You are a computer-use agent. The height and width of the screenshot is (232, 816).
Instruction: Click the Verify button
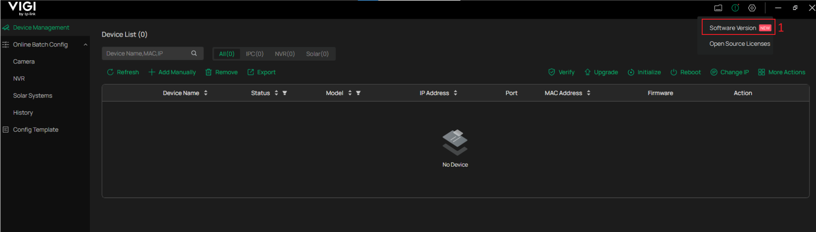coord(561,72)
